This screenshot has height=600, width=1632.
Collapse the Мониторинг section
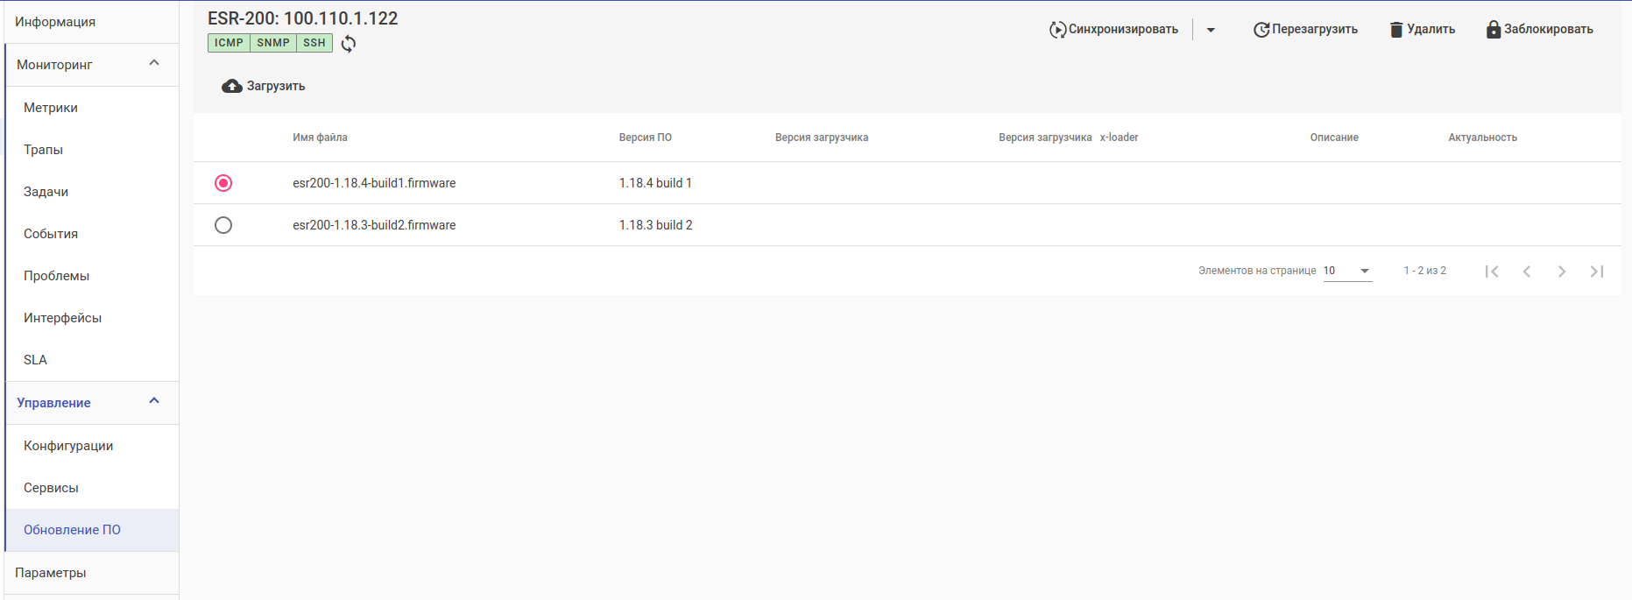154,63
